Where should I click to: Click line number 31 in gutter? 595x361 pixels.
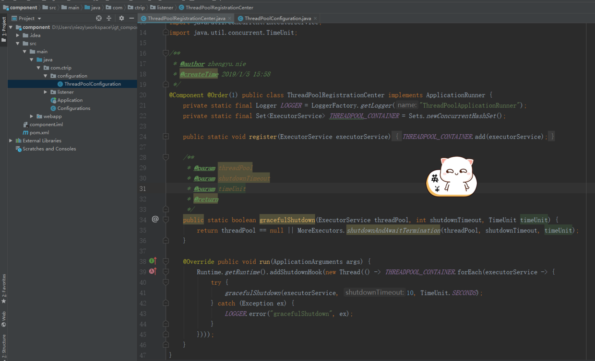tap(143, 189)
